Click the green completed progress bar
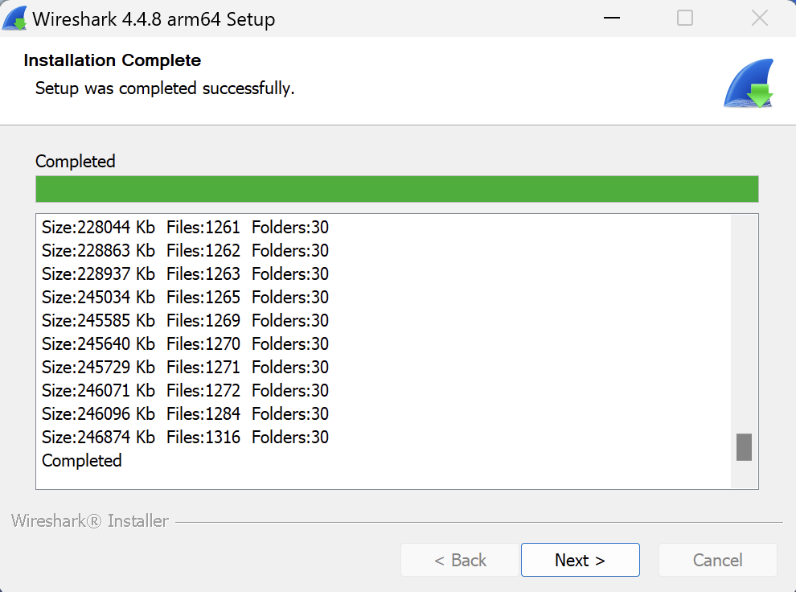Image resolution: width=796 pixels, height=592 pixels. (396, 188)
